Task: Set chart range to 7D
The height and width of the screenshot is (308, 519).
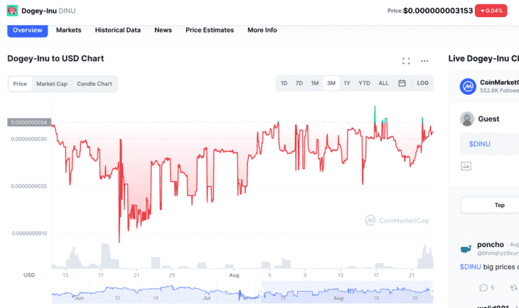Action: 299,83
